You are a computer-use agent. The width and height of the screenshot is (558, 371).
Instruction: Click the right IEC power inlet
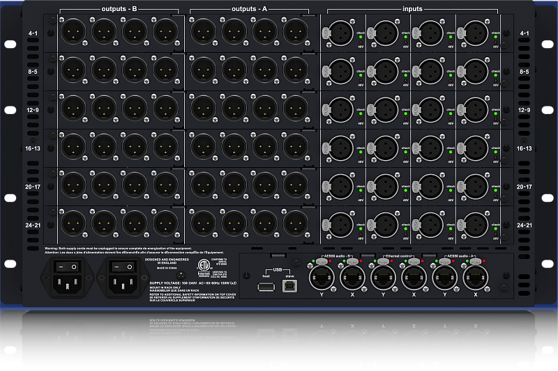pyautogui.click(x=123, y=285)
